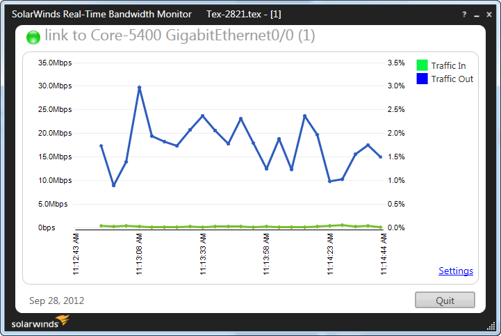The image size is (501, 336).
Task: Click the Traffic In legend label
Action: pos(448,65)
